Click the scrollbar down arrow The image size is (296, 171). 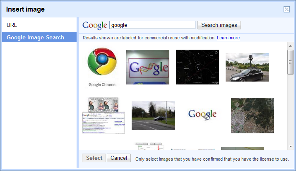(291, 147)
